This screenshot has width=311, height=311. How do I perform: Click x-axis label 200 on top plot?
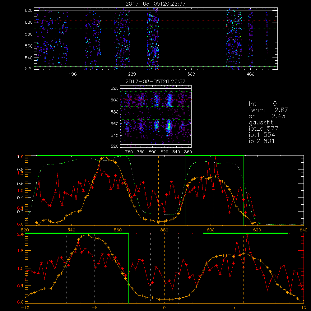click(x=132, y=74)
